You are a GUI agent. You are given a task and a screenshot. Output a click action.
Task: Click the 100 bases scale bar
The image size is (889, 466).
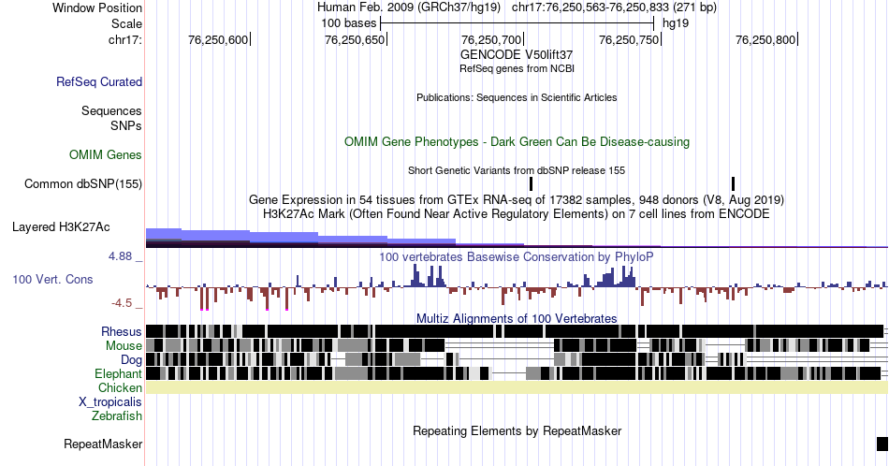coord(517,23)
